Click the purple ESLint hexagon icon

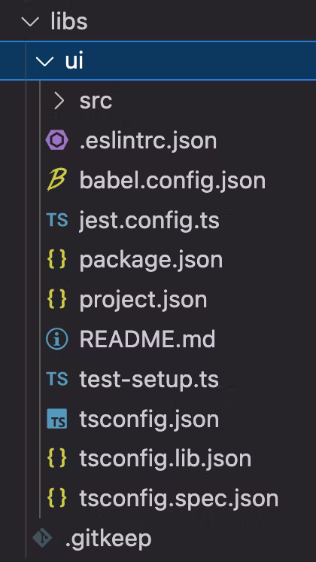[x=57, y=140]
